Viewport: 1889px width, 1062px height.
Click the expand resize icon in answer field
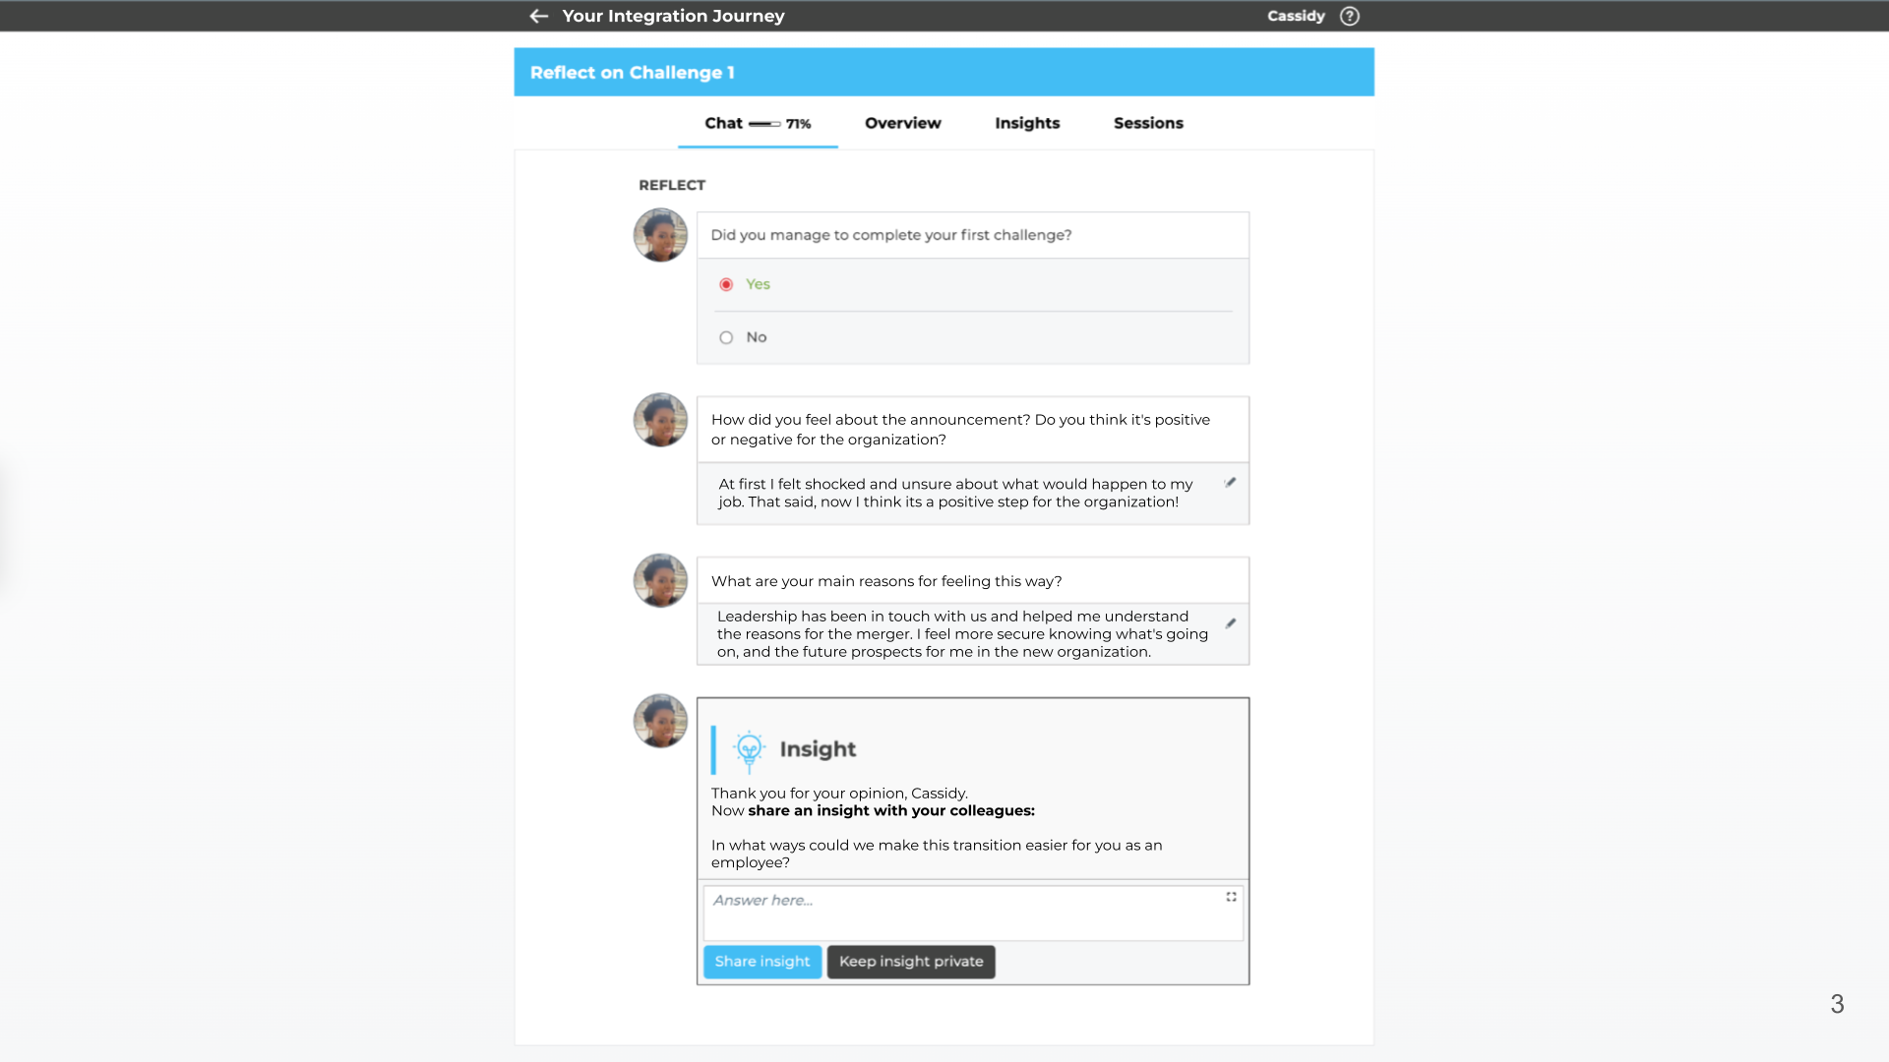coord(1231,898)
